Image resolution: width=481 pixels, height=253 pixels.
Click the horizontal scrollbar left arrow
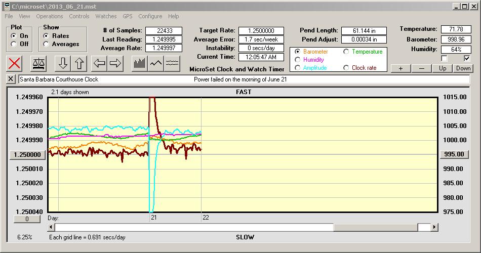[51, 227]
